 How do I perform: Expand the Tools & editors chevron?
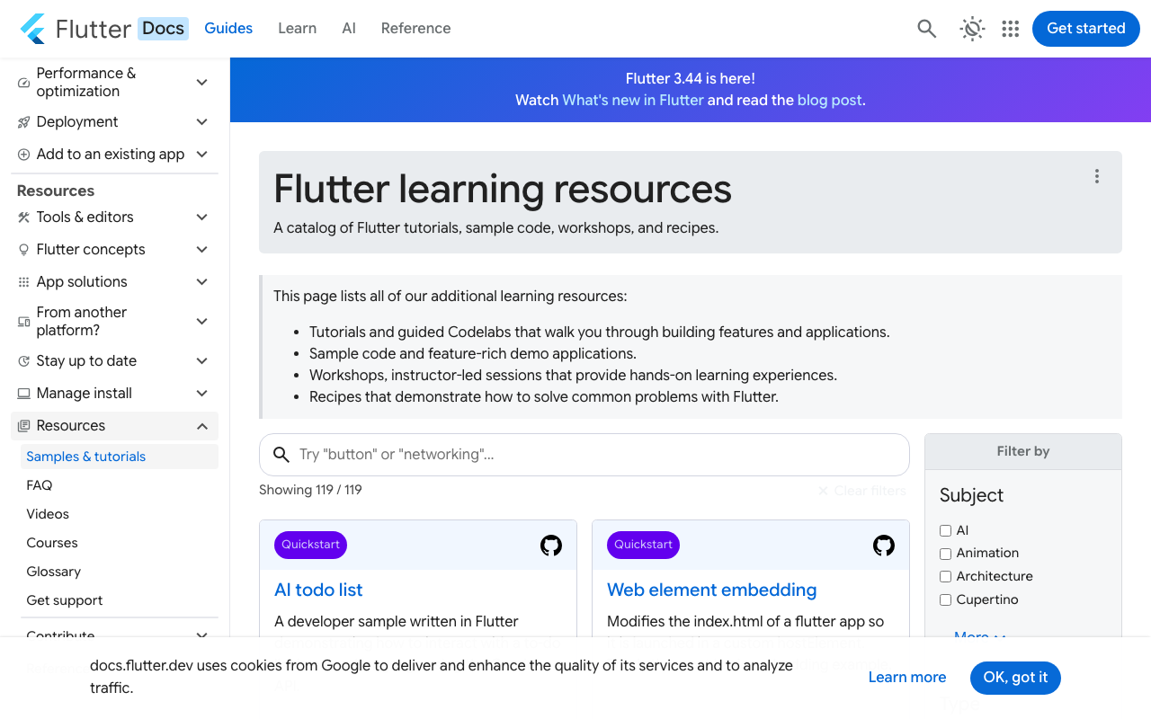coord(202,217)
